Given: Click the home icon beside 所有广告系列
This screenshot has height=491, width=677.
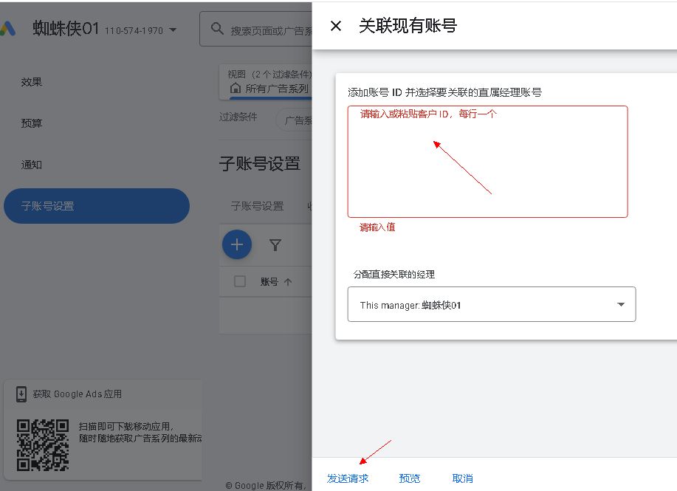Looking at the screenshot, I should [236, 89].
